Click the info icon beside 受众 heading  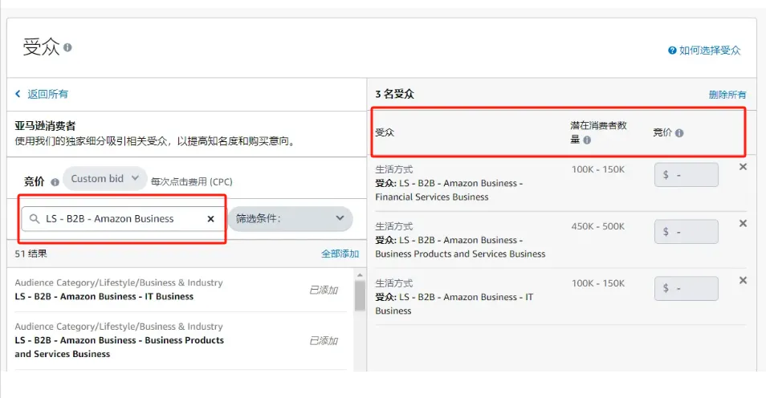(67, 47)
